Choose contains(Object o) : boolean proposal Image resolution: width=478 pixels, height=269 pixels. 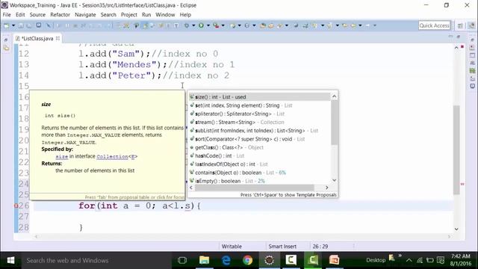(x=259, y=173)
